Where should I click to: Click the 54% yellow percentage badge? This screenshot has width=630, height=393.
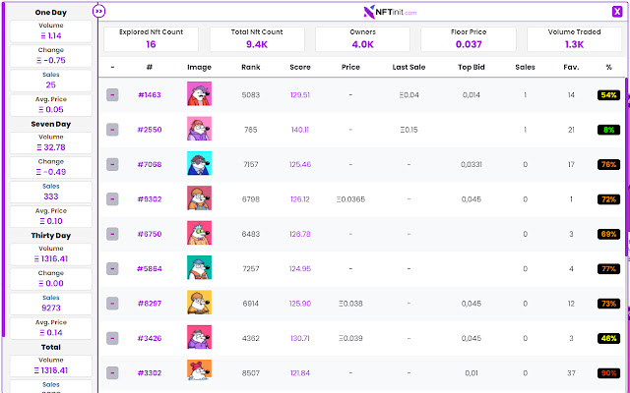click(x=608, y=95)
